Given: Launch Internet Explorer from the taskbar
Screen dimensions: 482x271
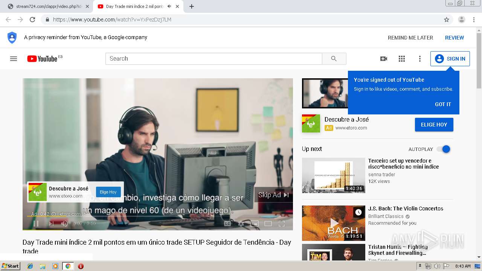Looking at the screenshot, I should click(x=30, y=266).
